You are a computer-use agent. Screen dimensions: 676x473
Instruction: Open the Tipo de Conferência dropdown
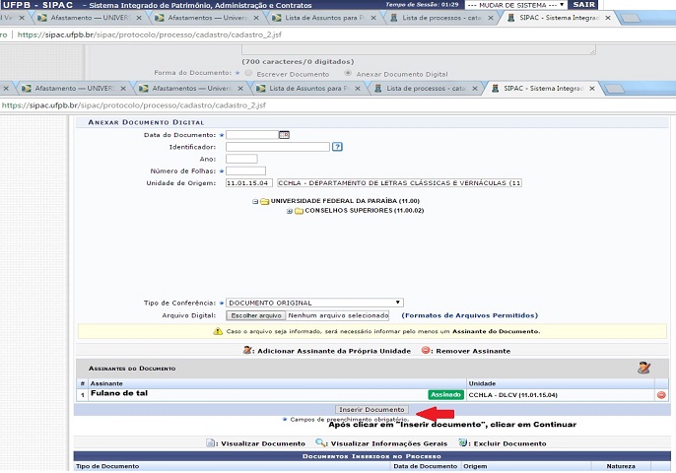click(313, 303)
